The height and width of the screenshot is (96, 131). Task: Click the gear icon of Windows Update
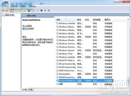pyautogui.click(x=57, y=57)
